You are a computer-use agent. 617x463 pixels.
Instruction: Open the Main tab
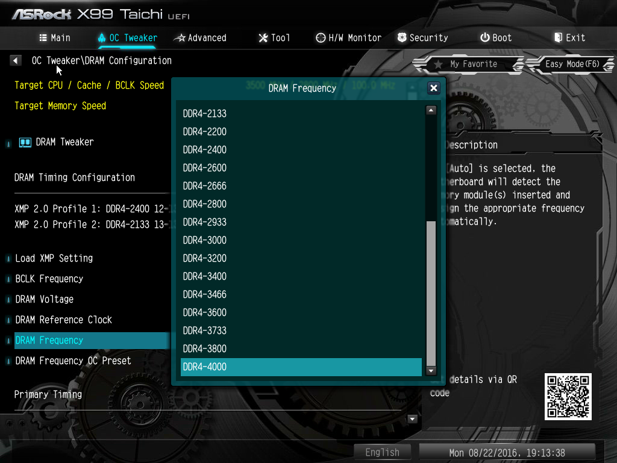(x=55, y=38)
